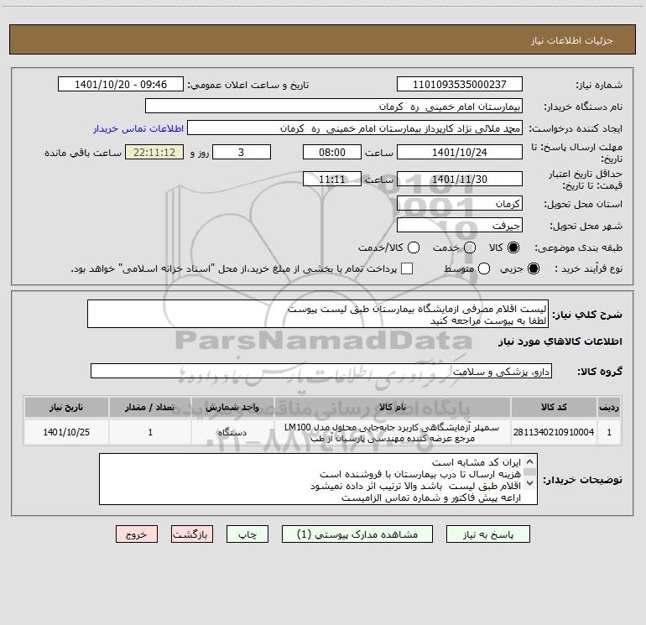The width and height of the screenshot is (646, 625).
Task: Select the کالا/خدمت radio button
Action: [x=414, y=247]
